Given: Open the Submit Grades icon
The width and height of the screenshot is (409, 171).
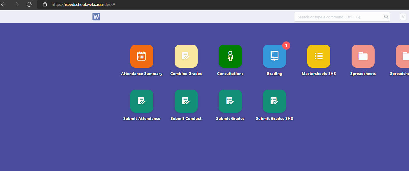Looking at the screenshot, I should pos(230,101).
